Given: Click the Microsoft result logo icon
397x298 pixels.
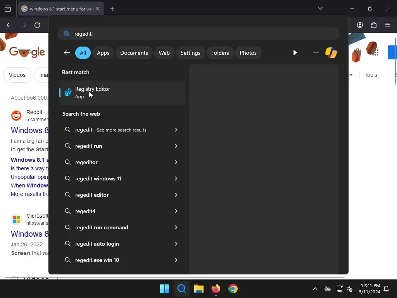Looking at the screenshot, I should (16, 219).
